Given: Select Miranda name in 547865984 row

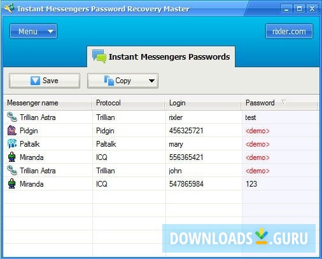Looking at the screenshot, I should point(32,184).
